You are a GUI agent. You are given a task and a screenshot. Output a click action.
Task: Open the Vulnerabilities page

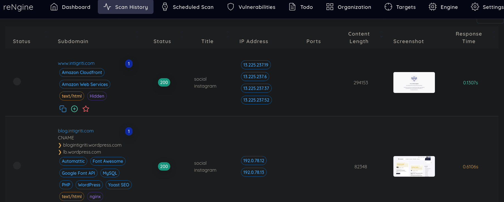[251, 7]
